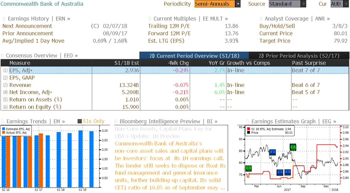
Task: Click the EPS Adj+ YoY growth 2.7%
Action: click(220, 70)
